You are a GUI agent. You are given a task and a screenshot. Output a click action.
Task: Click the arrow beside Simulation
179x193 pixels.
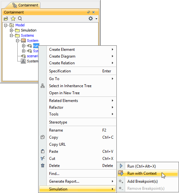pos(113,189)
